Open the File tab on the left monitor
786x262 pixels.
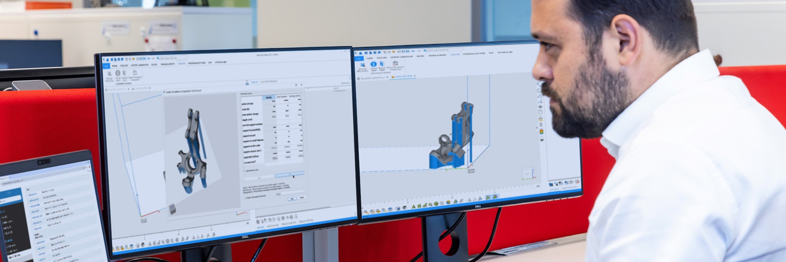click(106, 65)
